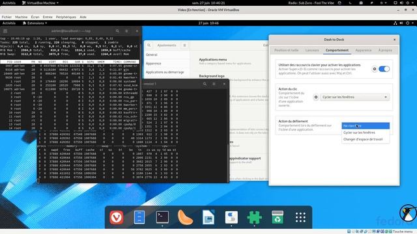
Task: Switch to Apparence tab in Dash to Dock
Action: pyautogui.click(x=364, y=50)
